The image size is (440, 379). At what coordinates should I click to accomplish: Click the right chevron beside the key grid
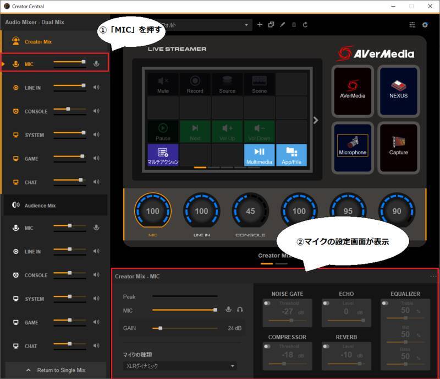pos(316,120)
